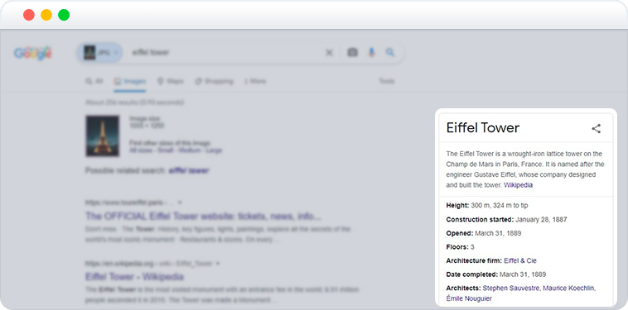The width and height of the screenshot is (628, 310).
Task: Open the Wikipedia link in the description
Action: [x=519, y=185]
